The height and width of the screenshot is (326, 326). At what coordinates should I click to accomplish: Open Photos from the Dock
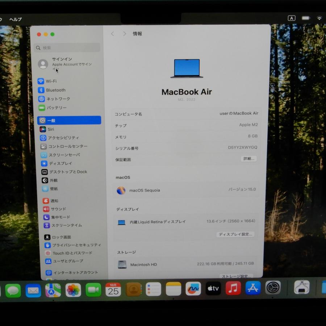(x=73, y=290)
